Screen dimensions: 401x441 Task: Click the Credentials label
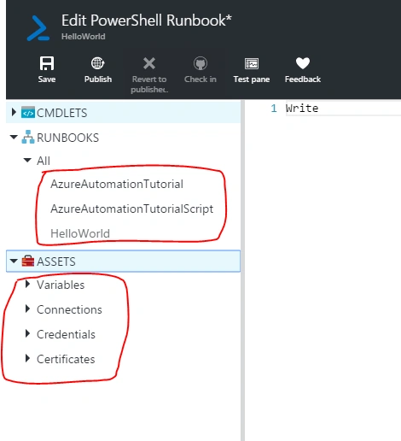coord(66,334)
